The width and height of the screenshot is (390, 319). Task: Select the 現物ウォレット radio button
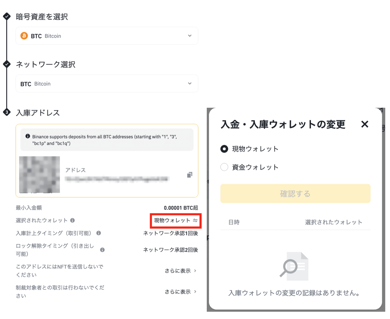(224, 149)
